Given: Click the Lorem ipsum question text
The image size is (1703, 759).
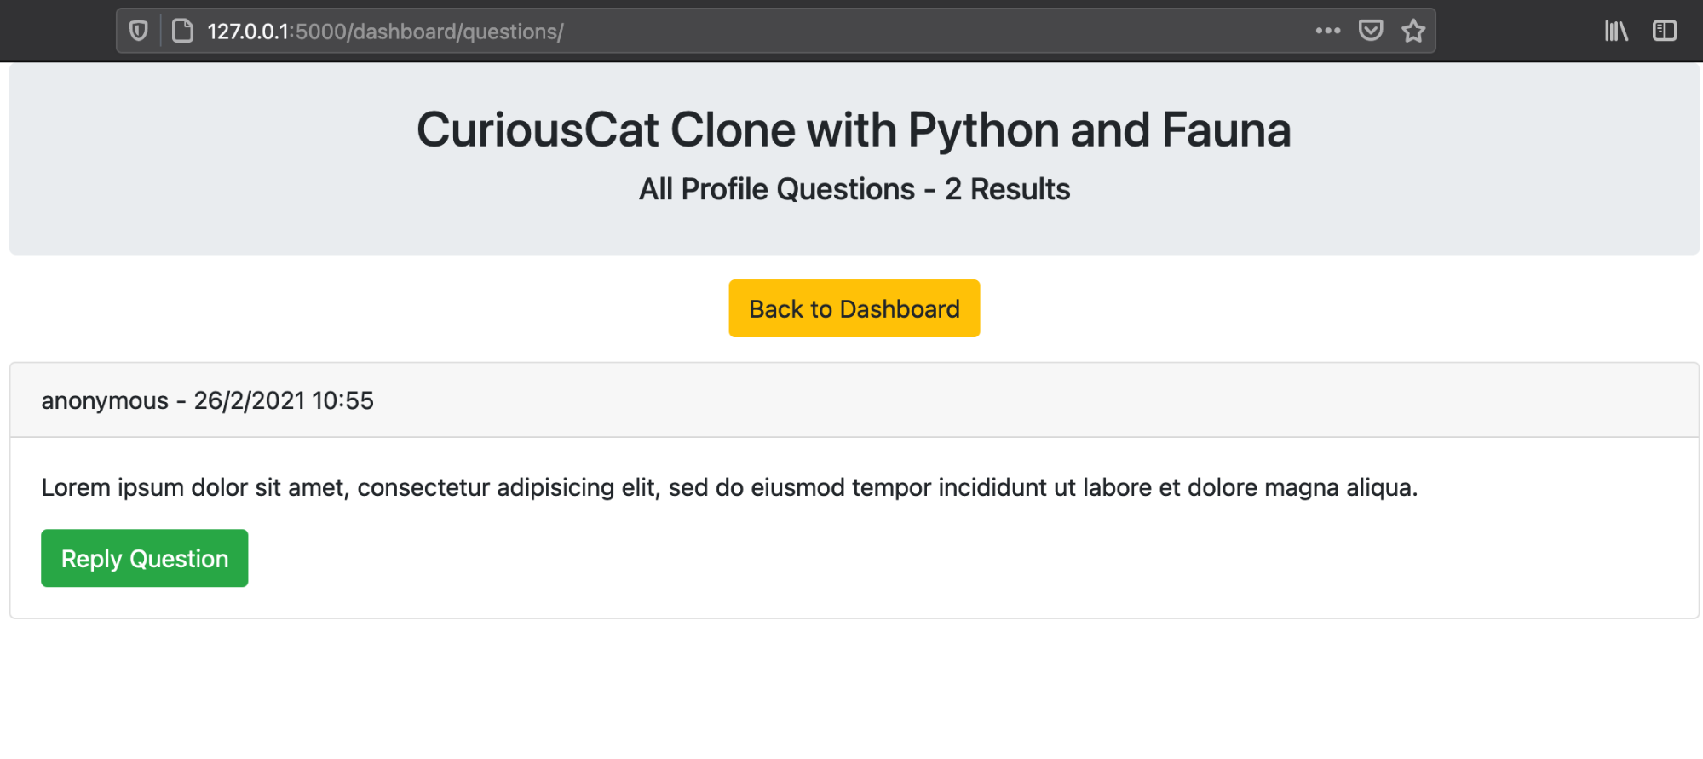Looking at the screenshot, I should (729, 487).
